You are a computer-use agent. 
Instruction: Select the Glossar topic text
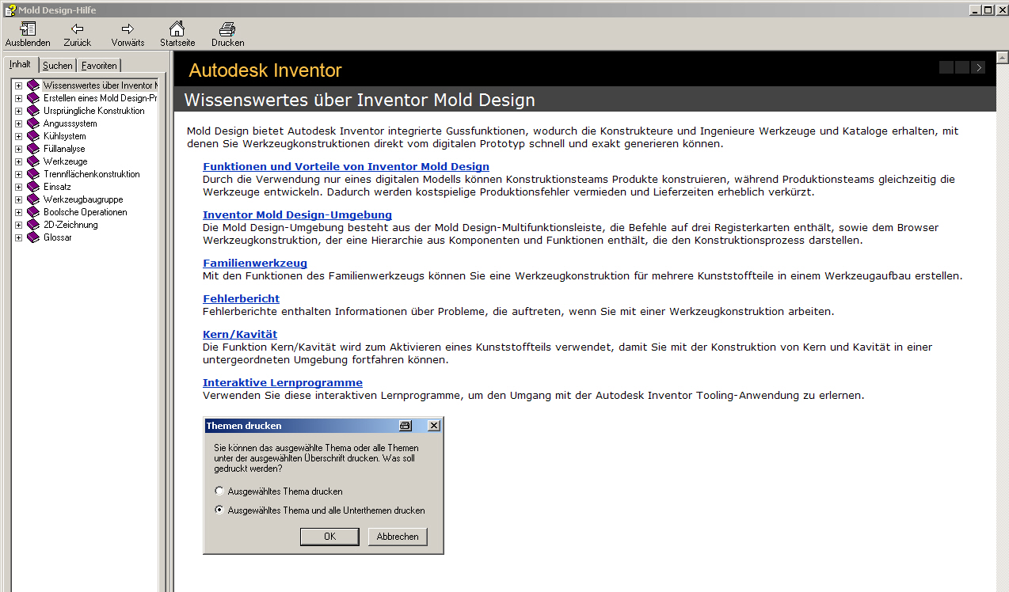[58, 237]
